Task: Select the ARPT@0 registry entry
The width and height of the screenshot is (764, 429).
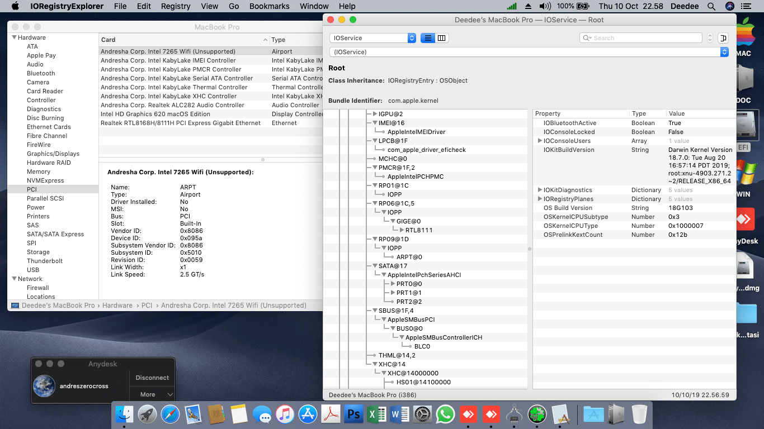Action: pos(409,257)
